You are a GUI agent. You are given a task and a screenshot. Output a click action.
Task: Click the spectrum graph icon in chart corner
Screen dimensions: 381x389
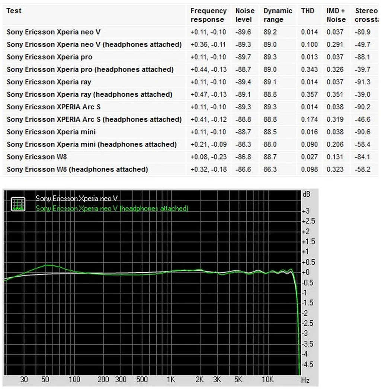(18, 204)
